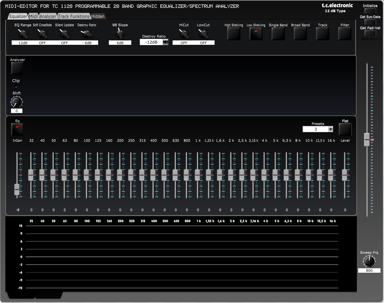
Task: Open the Track Funktions tab
Action: (73, 16)
